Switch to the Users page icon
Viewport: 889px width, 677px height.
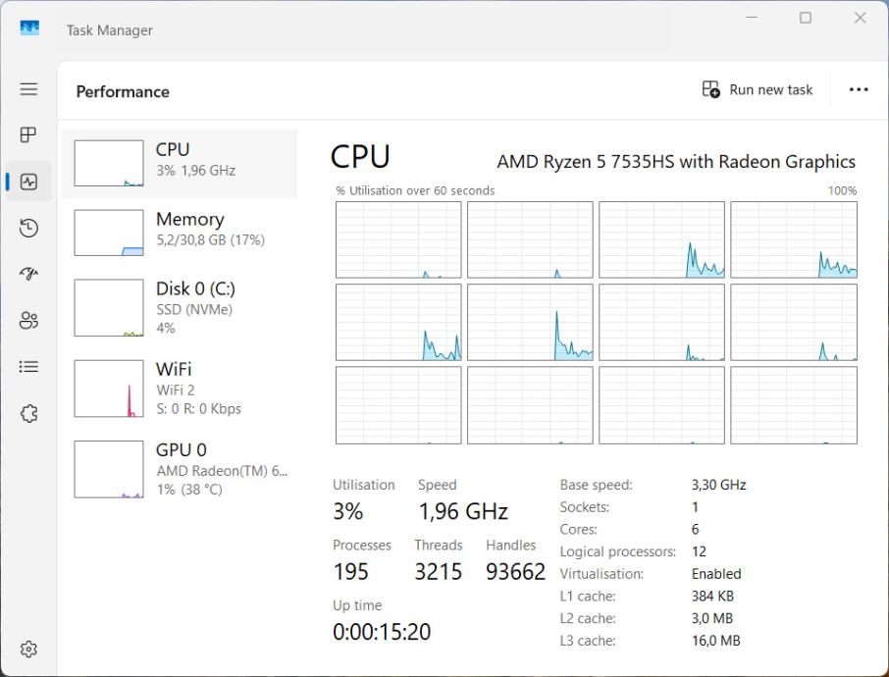click(28, 320)
